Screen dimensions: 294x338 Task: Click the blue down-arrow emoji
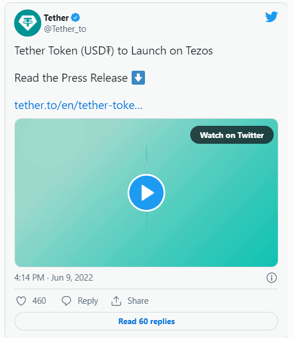(x=139, y=78)
